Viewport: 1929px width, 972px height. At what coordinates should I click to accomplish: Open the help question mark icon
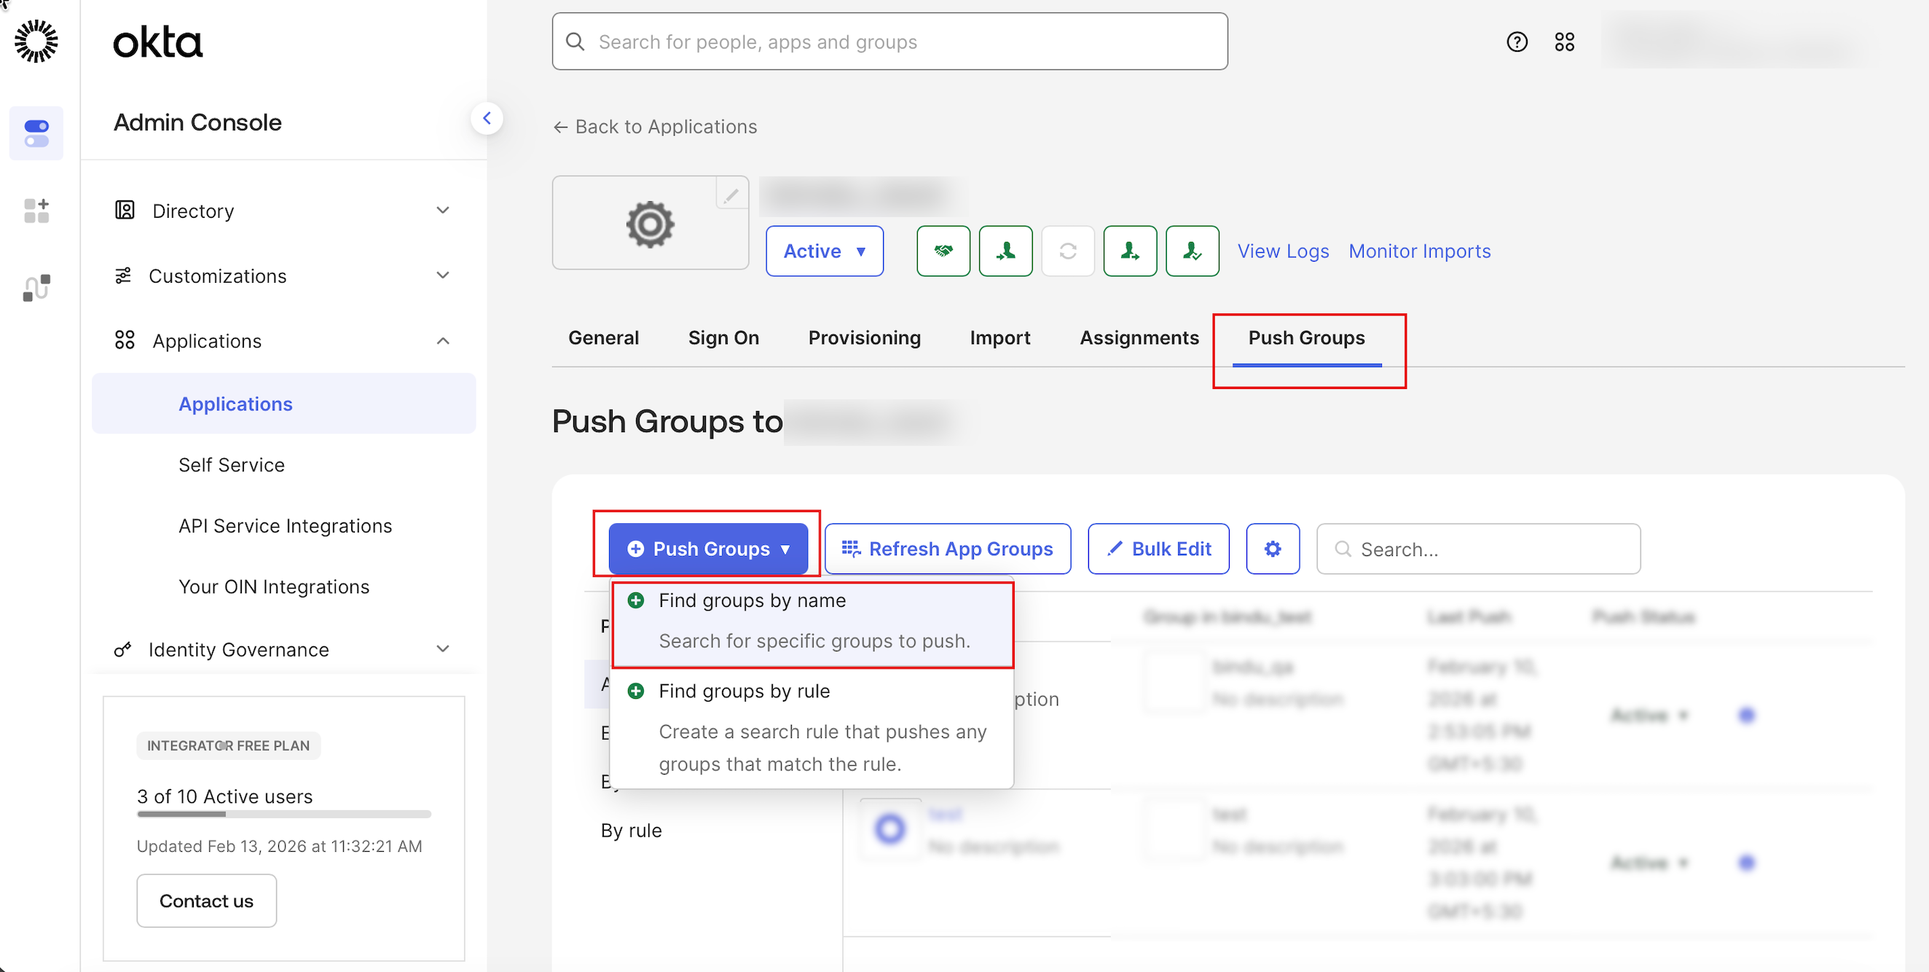point(1517,42)
